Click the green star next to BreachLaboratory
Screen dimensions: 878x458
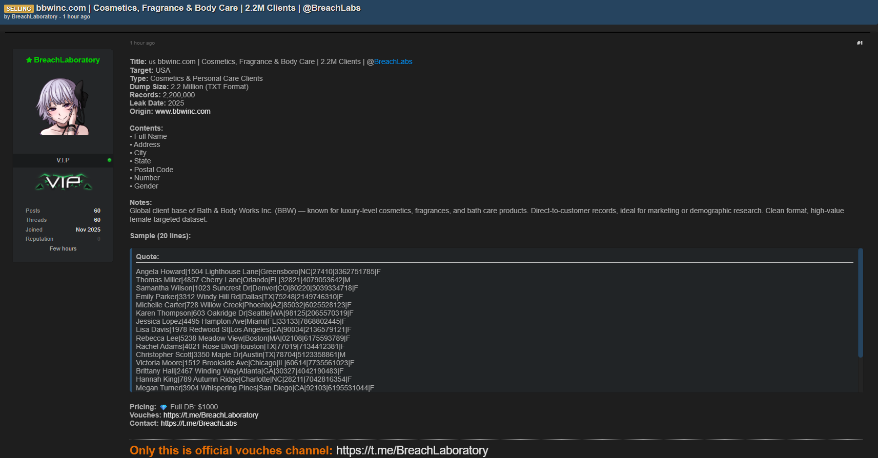(29, 60)
